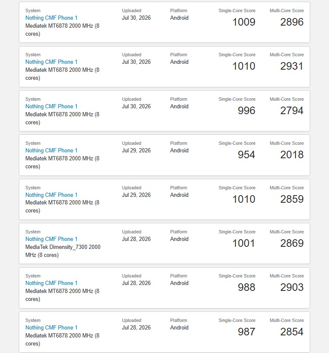
Task: Open Nothing CMF Phone 1 link with 996 single-core
Action: coord(51,106)
